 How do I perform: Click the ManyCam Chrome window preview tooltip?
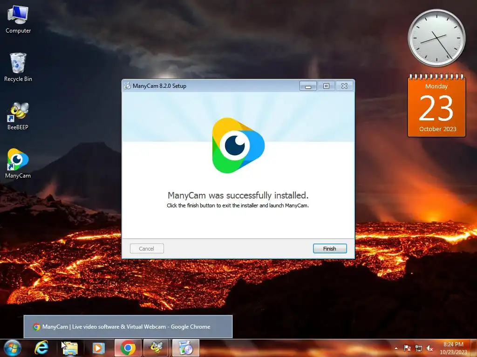(128, 327)
